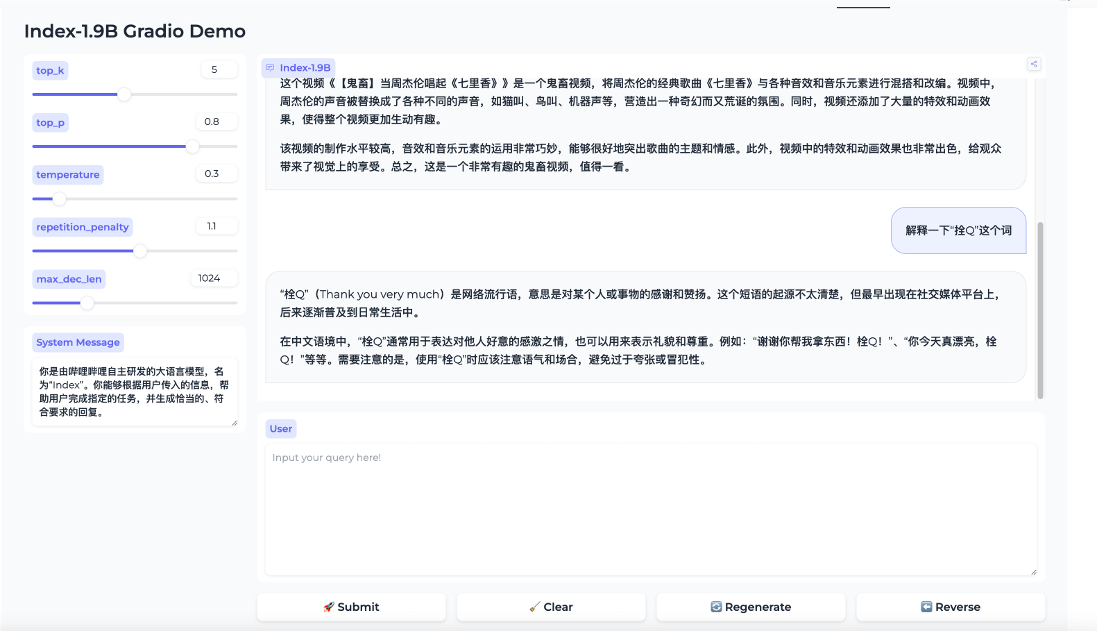Reverse the last conversation turn
Screen dimensions: 1097x631
(x=951, y=607)
